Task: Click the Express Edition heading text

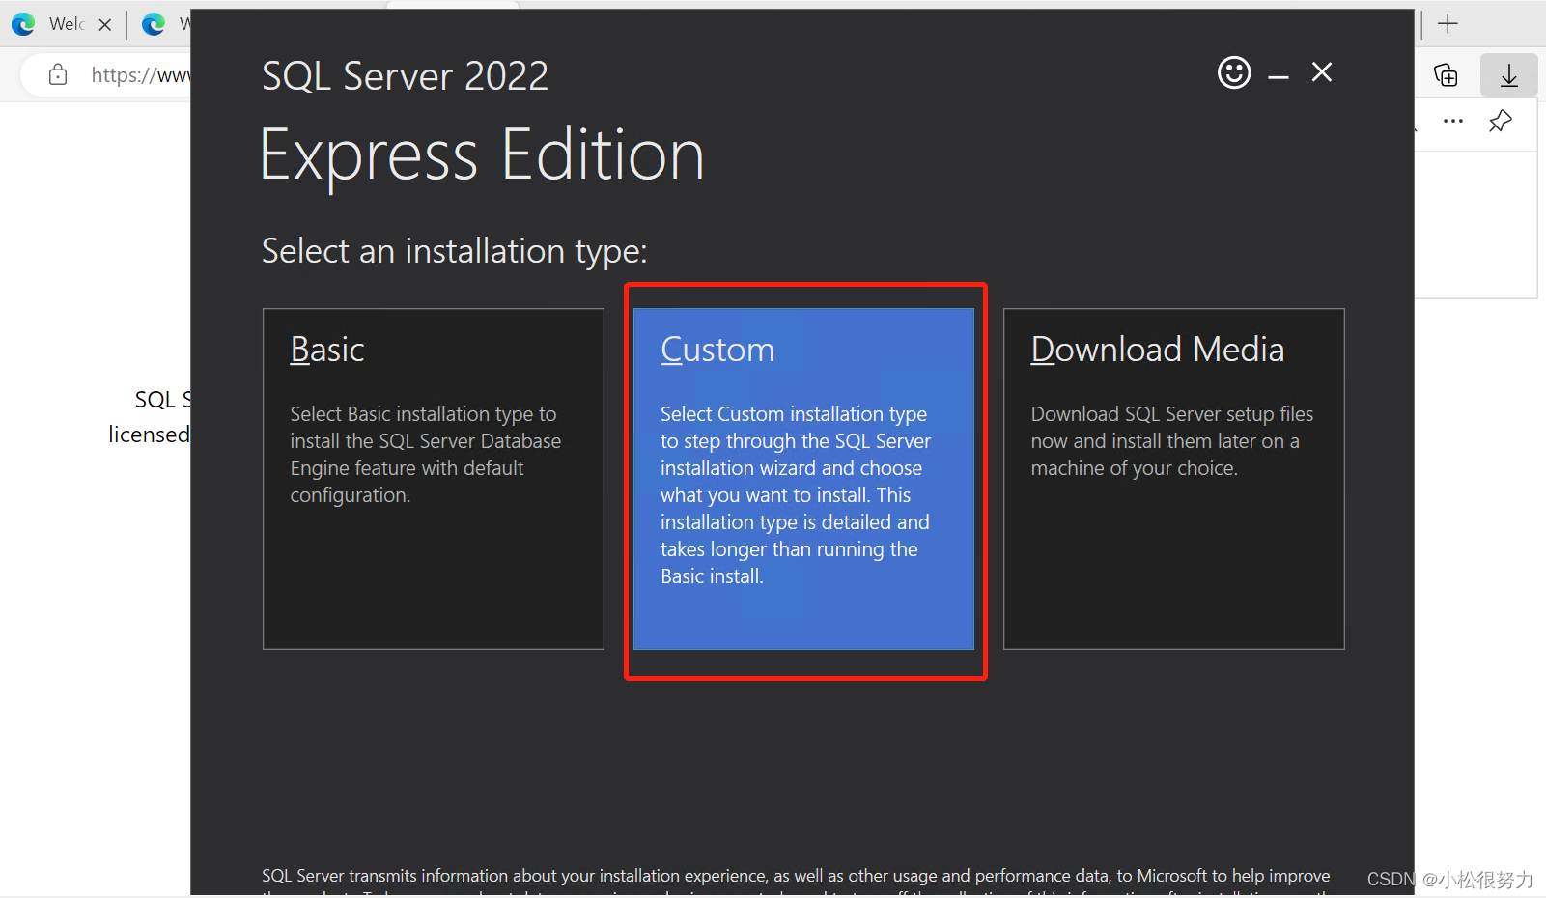Action: click(482, 155)
